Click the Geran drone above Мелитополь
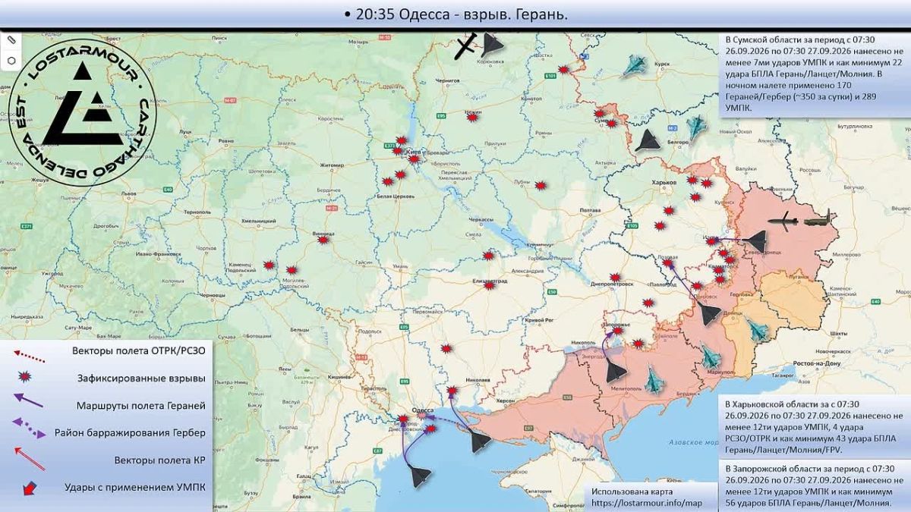This screenshot has height=512, width=911. 615,371
